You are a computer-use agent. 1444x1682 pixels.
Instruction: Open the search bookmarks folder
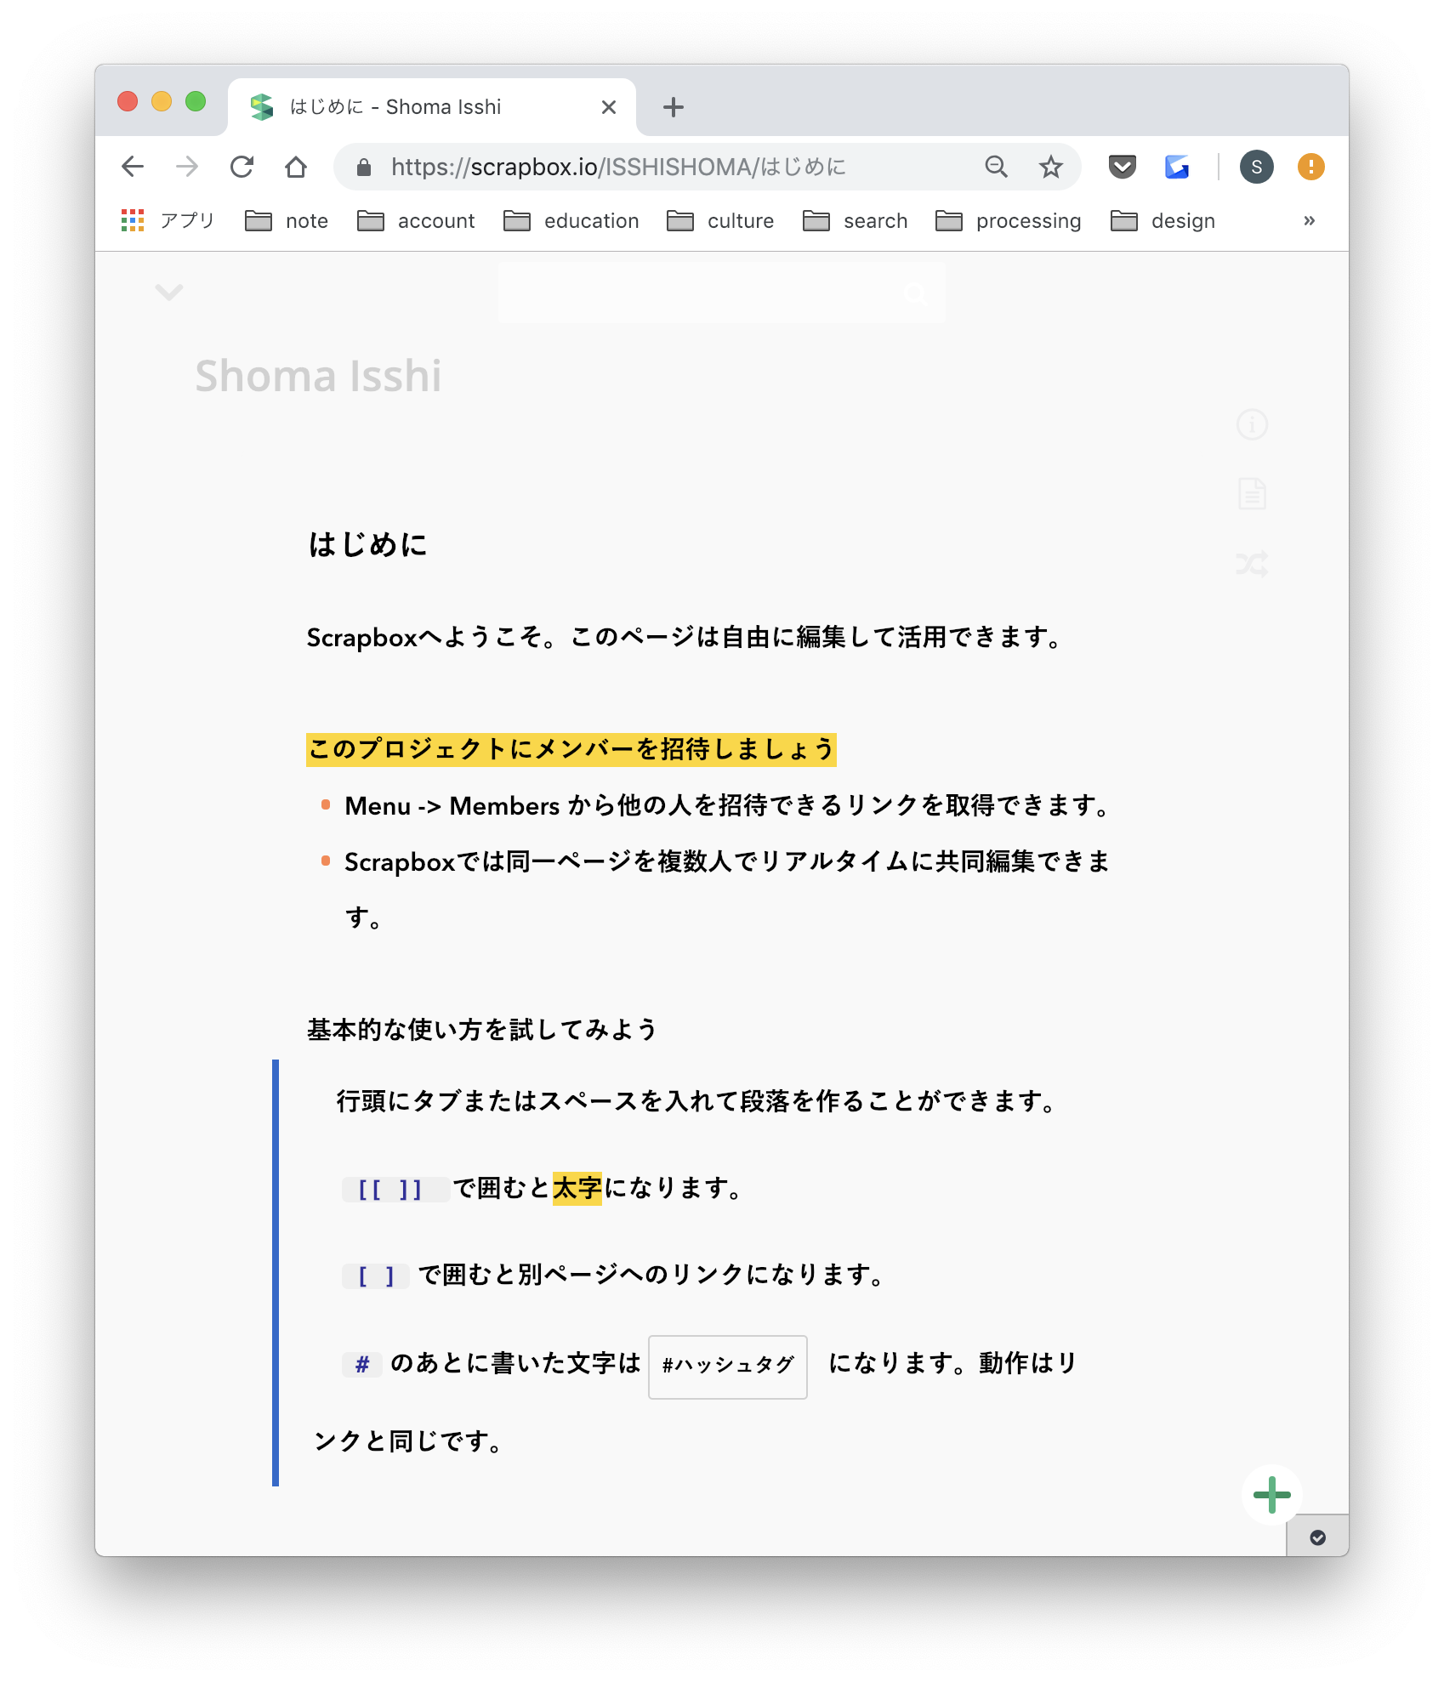point(856,221)
